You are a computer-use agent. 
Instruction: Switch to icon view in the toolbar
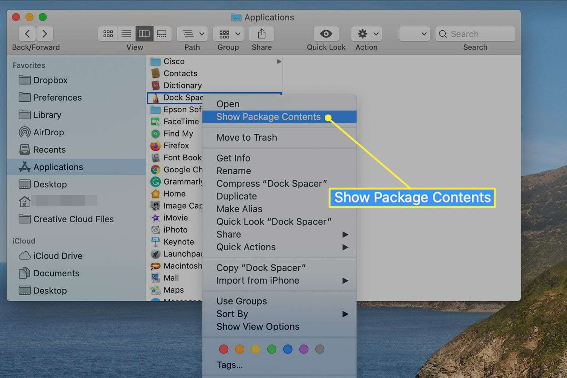[x=108, y=34]
